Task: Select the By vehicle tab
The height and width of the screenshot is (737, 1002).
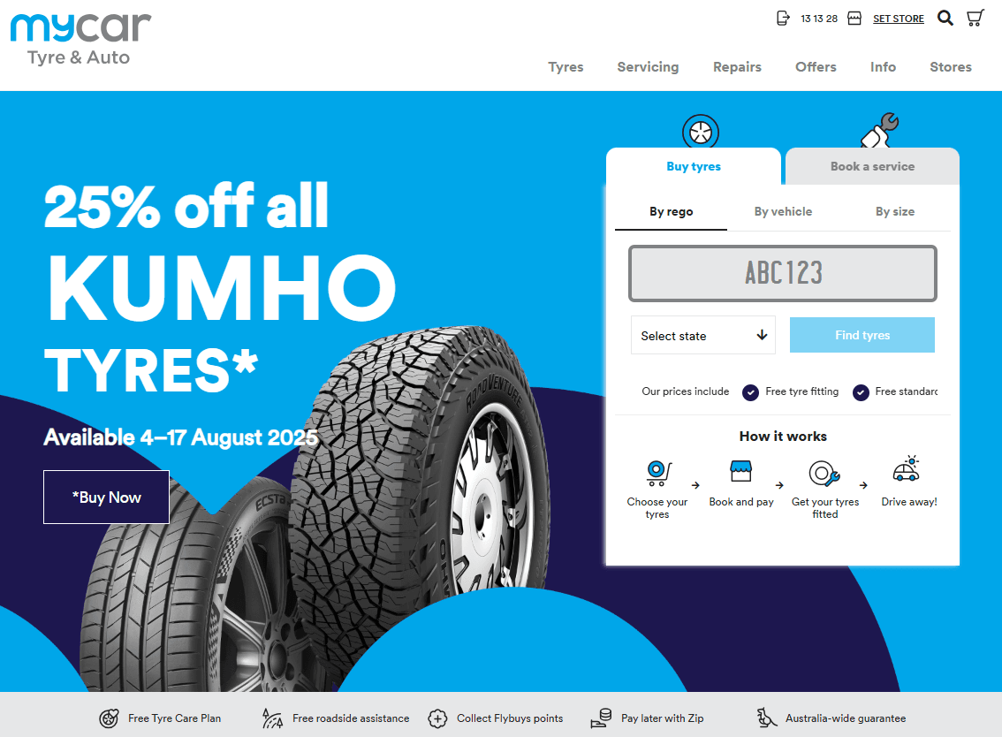Action: click(x=783, y=211)
